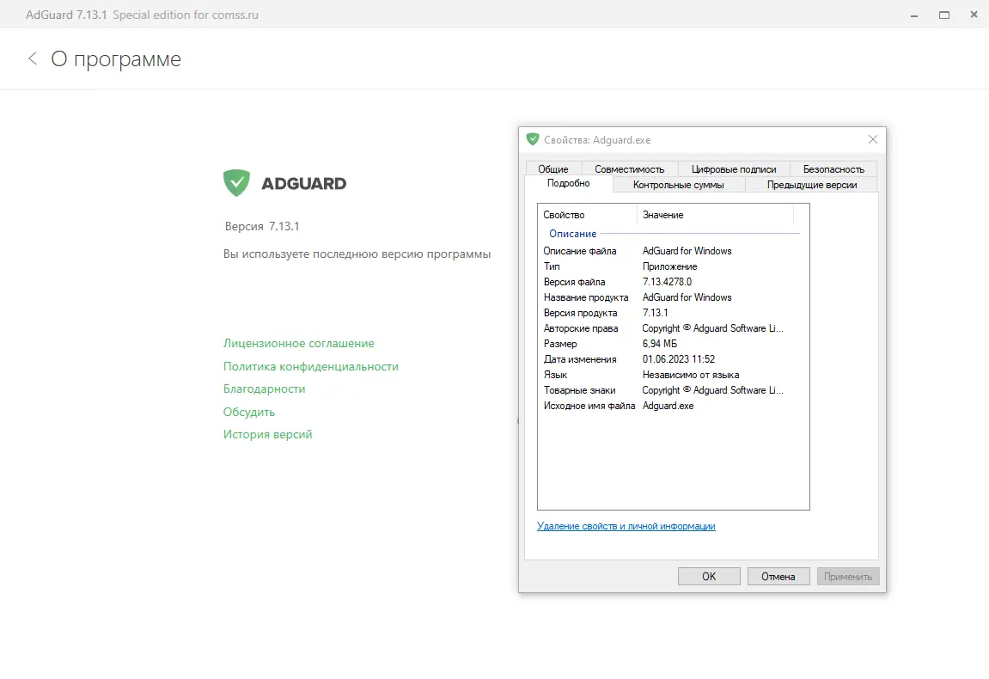Viewport: 989px width, 679px height.
Task: Click Удаление свойств и личной информации link
Action: pos(626,525)
